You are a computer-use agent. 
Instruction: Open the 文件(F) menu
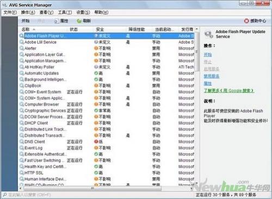[10, 13]
